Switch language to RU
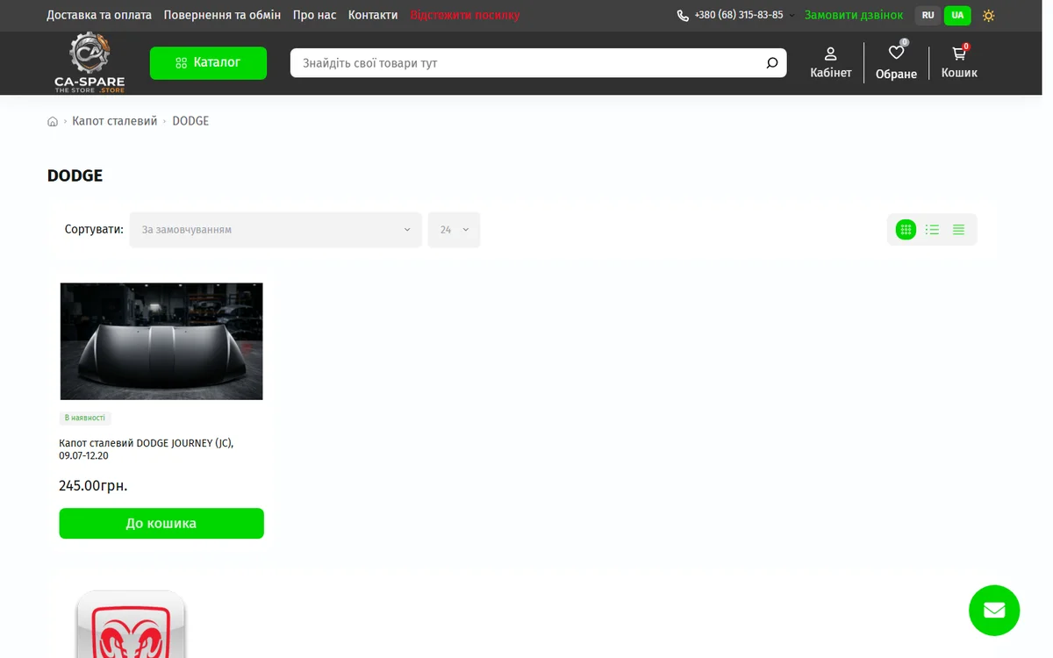The image size is (1053, 658). coord(928,16)
